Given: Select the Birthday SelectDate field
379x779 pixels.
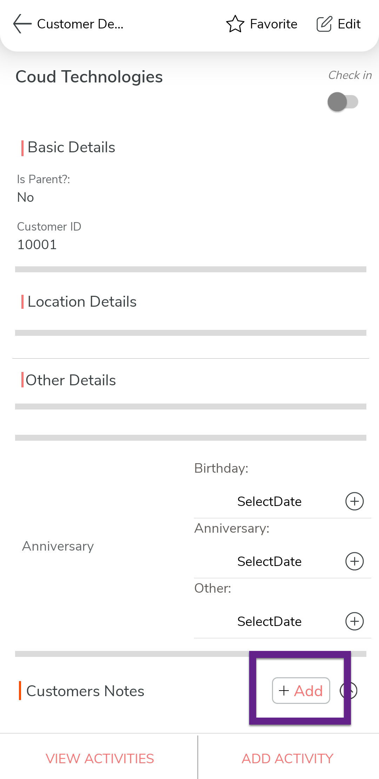Looking at the screenshot, I should click(269, 501).
